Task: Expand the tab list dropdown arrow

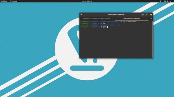Action: pyautogui.click(x=151, y=19)
